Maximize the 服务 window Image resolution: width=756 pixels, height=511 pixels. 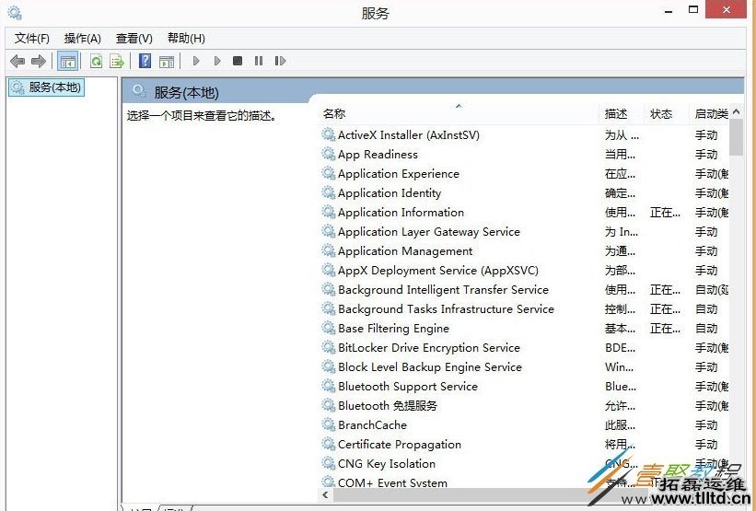tap(693, 9)
